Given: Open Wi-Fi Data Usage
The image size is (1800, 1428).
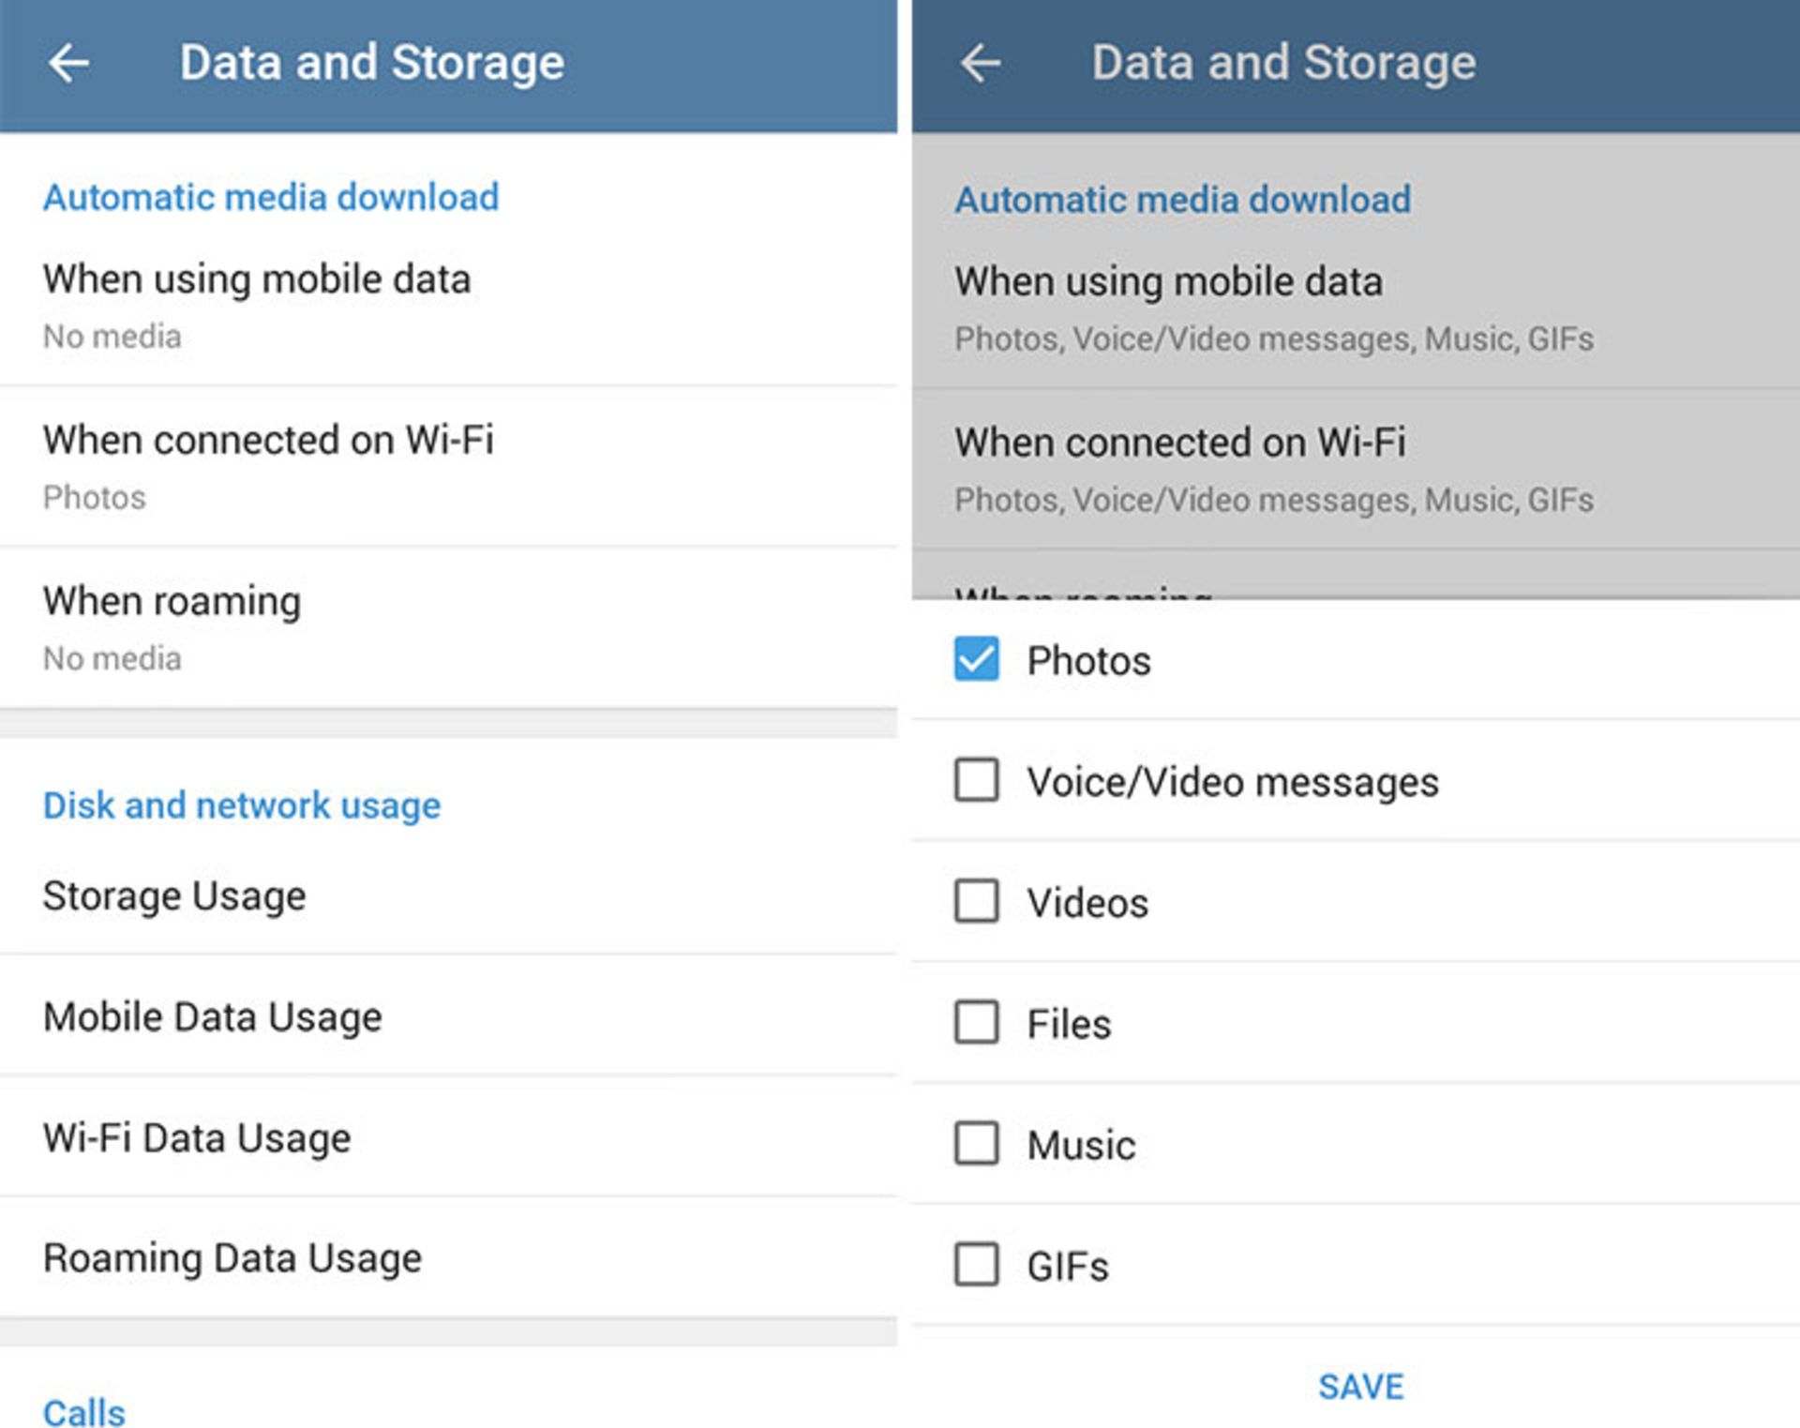Looking at the screenshot, I should pos(448,1137).
